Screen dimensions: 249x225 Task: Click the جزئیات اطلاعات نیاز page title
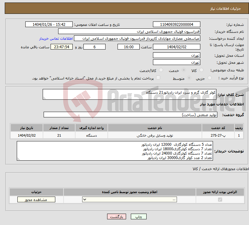click(226, 9)
